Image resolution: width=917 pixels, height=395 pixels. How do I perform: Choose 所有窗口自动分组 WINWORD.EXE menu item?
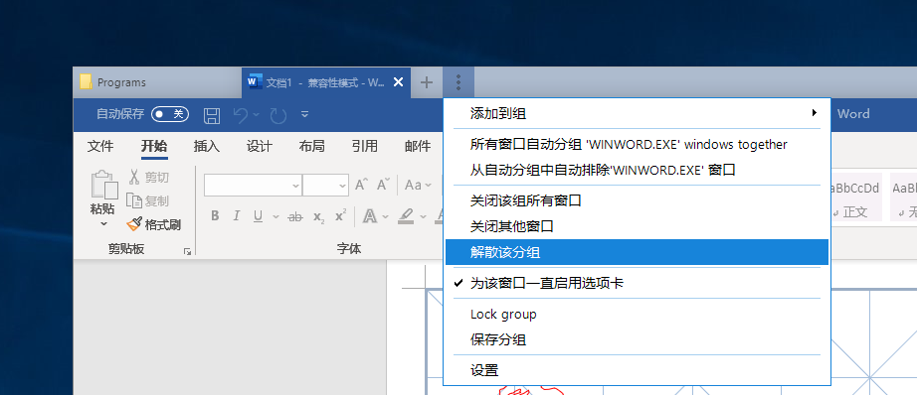(x=637, y=144)
